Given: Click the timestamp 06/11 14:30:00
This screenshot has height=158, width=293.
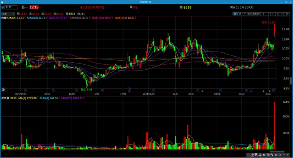Looking at the screenshot, I should pos(242,7).
